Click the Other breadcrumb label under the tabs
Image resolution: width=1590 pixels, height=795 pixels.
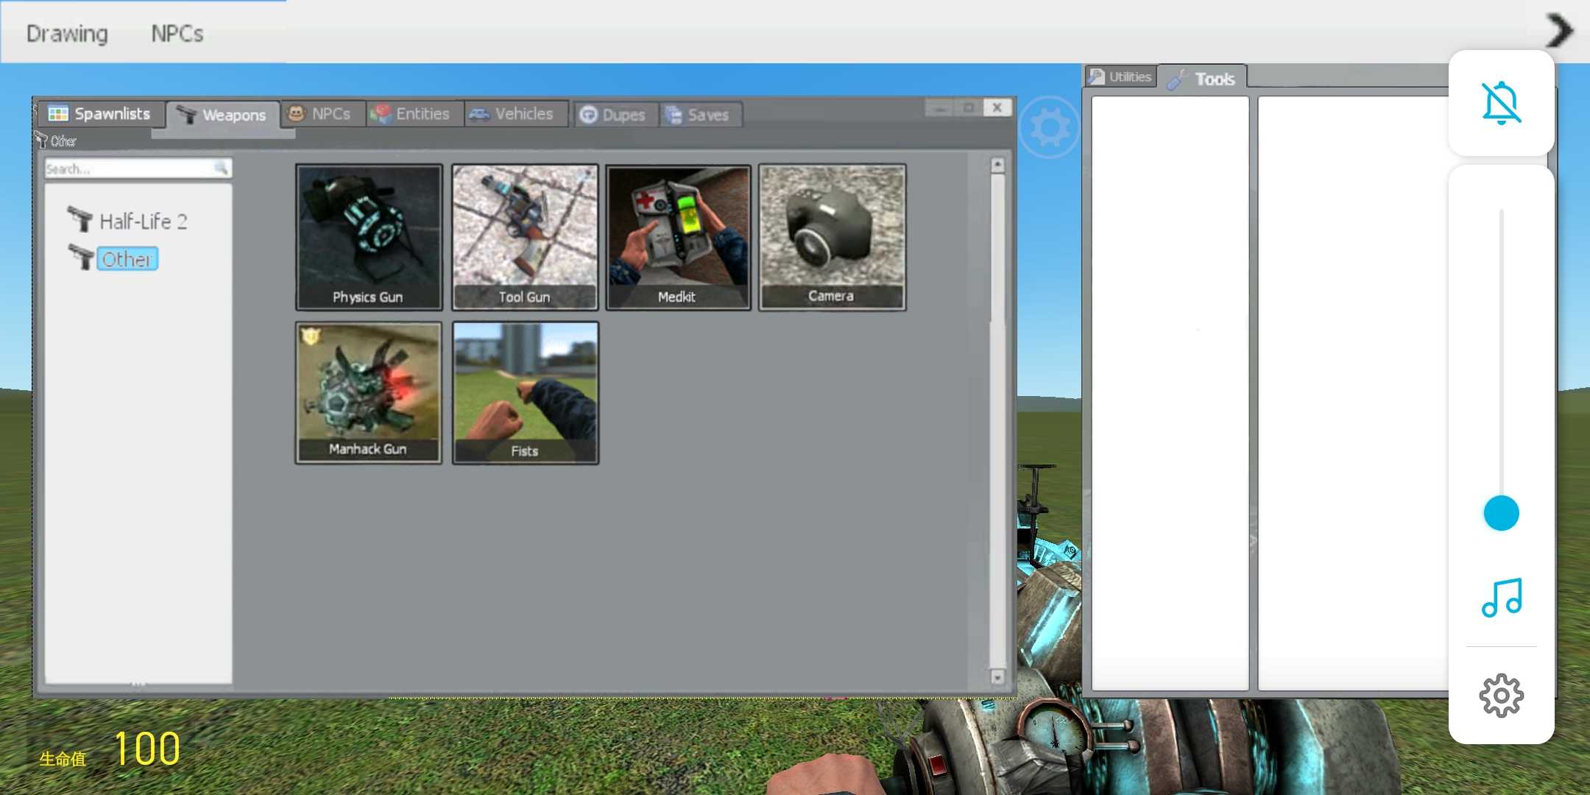[63, 141]
